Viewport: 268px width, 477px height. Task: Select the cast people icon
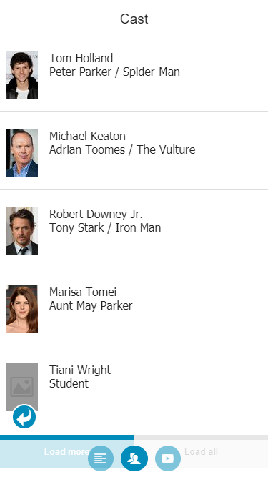(x=134, y=458)
